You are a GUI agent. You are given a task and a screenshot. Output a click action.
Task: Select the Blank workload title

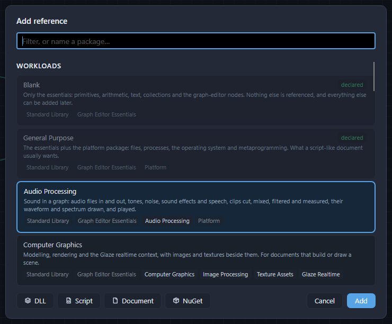tap(31, 85)
